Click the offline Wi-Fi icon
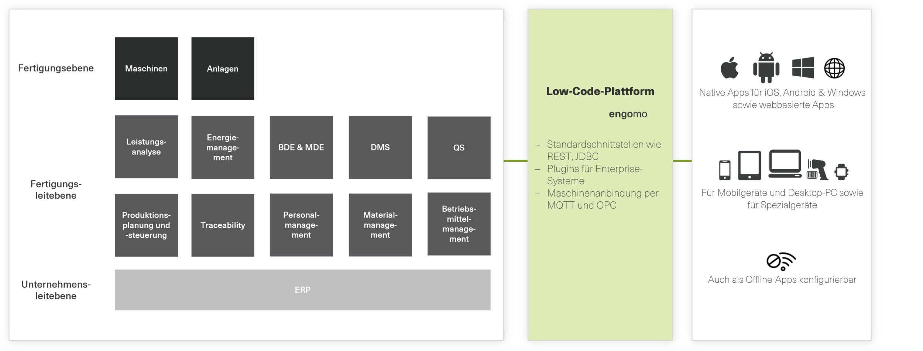Screen dimensions: 923x351 tap(781, 262)
